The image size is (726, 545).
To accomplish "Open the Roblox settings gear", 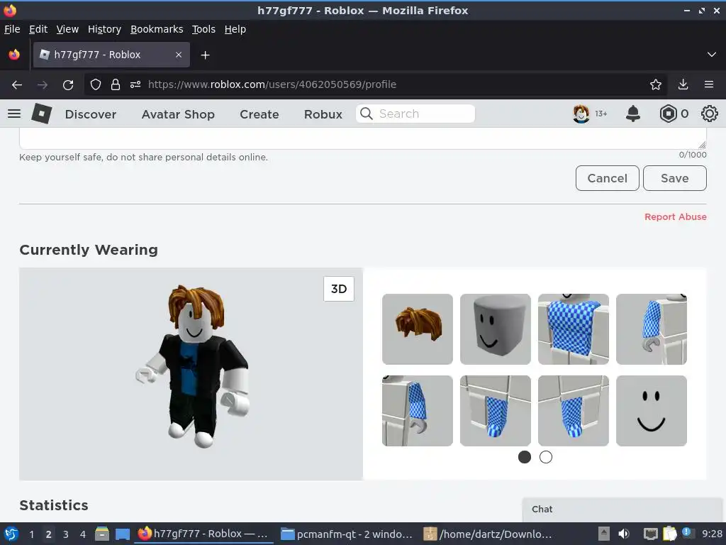I will tap(709, 114).
